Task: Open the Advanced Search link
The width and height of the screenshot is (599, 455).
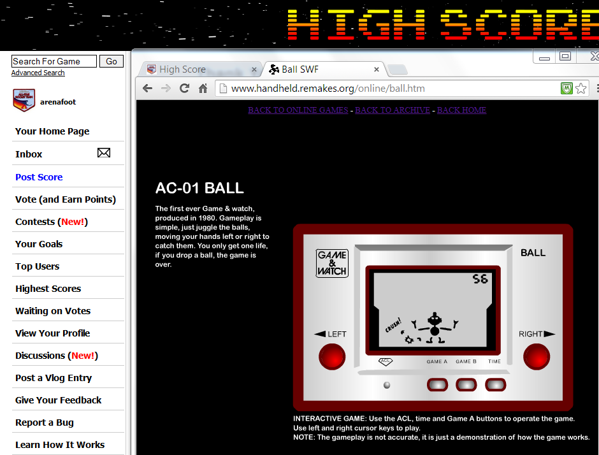Action: pos(38,73)
